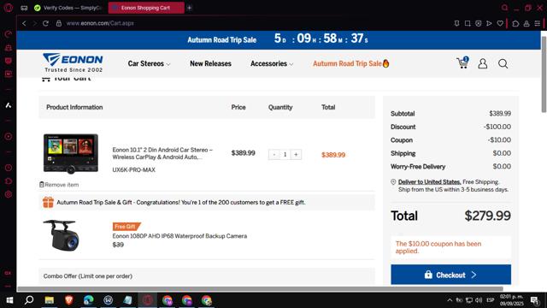This screenshot has width=547, height=308.
Task: Take a snapshot with the toolbar icon
Action: coord(468,23)
